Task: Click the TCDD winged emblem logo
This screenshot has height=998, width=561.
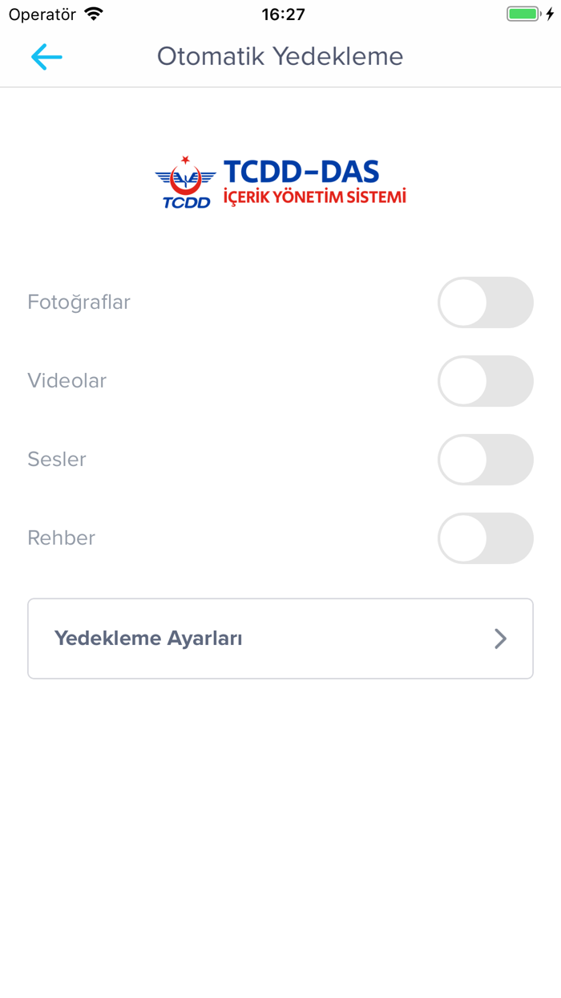Action: pyautogui.click(x=186, y=183)
